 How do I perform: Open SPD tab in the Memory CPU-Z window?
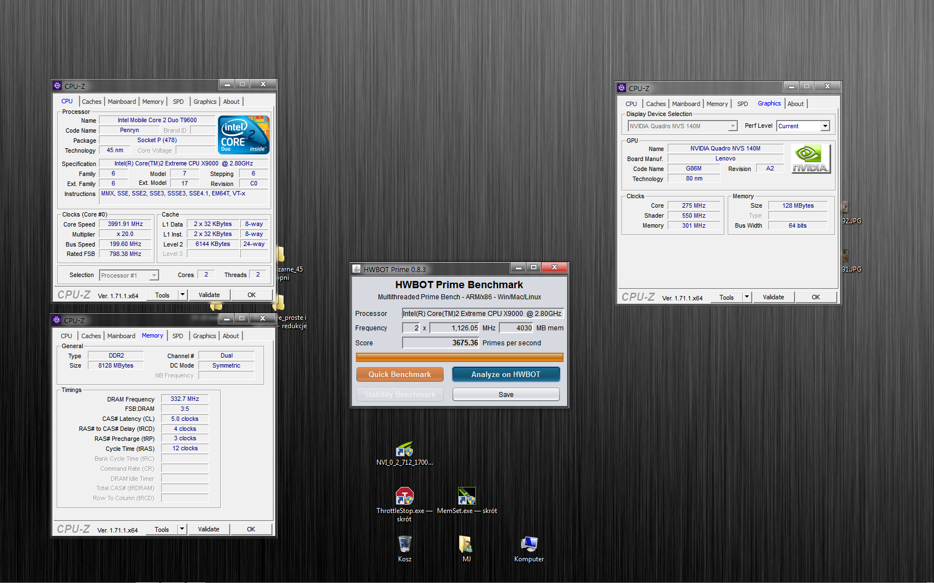click(178, 336)
